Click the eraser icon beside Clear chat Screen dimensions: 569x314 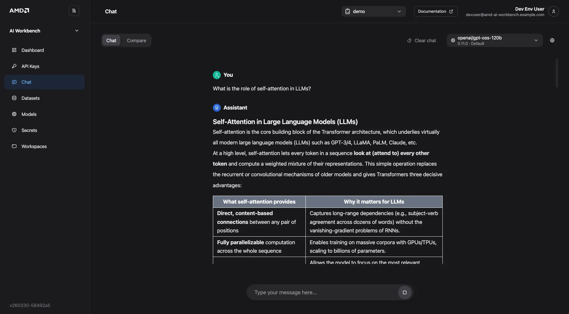pyautogui.click(x=409, y=40)
